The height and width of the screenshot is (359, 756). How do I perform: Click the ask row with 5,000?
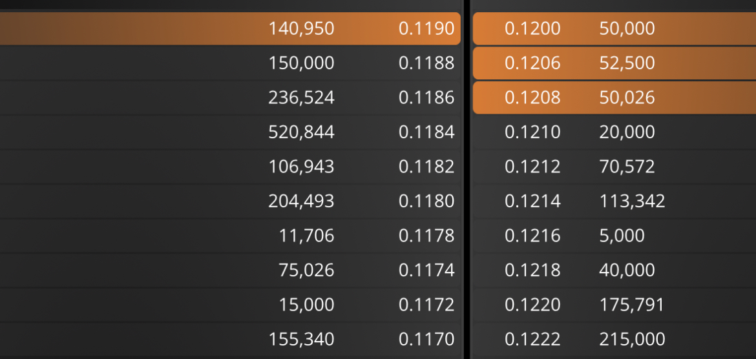point(614,236)
